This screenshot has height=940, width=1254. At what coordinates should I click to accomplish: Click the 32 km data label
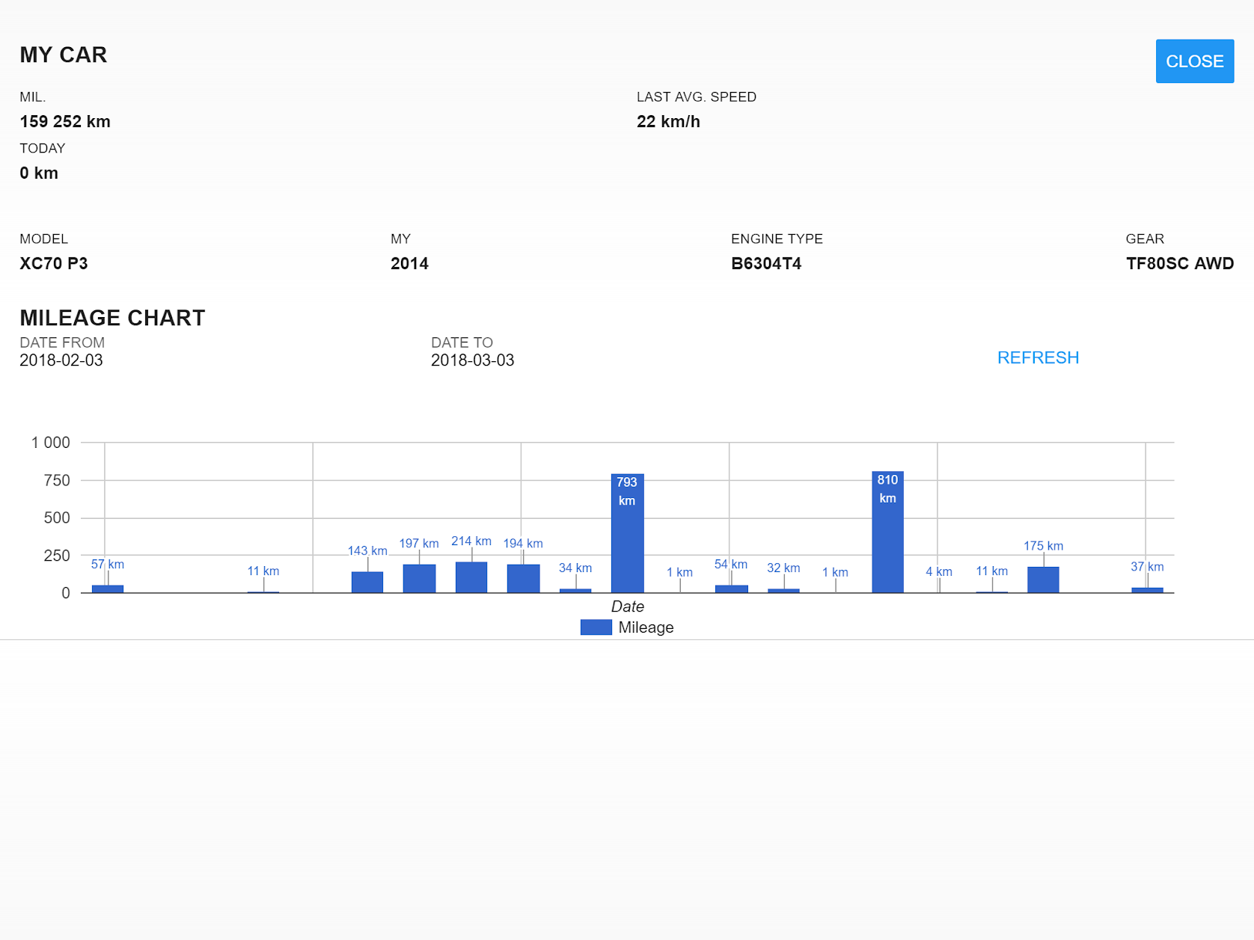783,568
